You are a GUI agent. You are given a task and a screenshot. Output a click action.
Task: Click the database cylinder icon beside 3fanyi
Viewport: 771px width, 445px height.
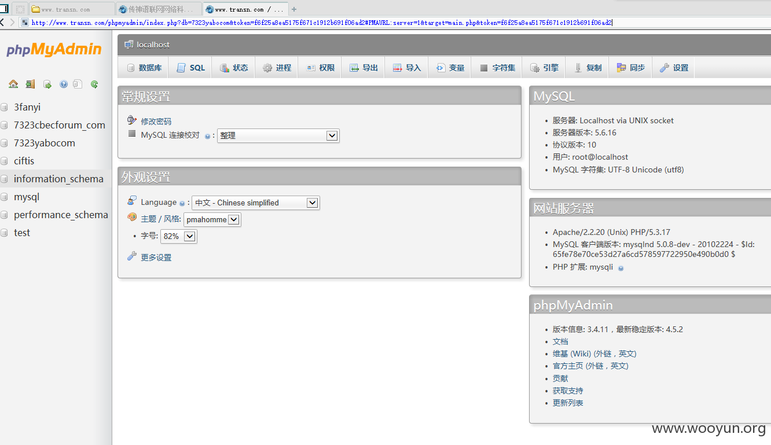pyautogui.click(x=4, y=107)
